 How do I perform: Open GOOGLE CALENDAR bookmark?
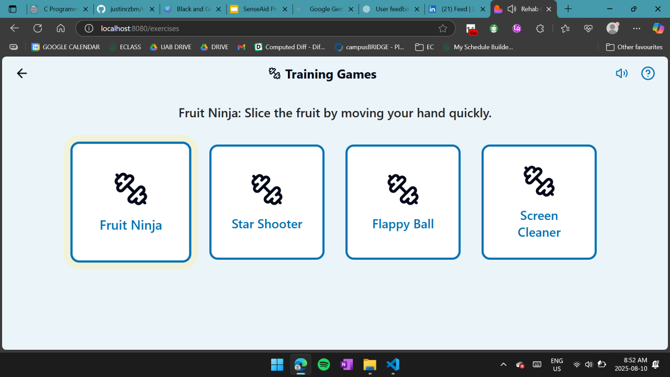[x=65, y=47]
